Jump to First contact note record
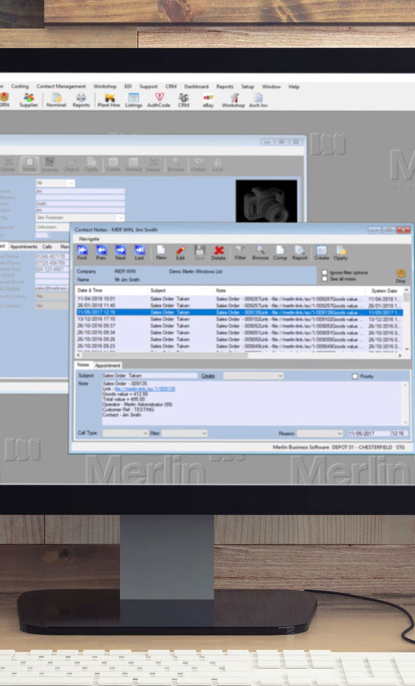This screenshot has height=686, width=415. (x=82, y=252)
